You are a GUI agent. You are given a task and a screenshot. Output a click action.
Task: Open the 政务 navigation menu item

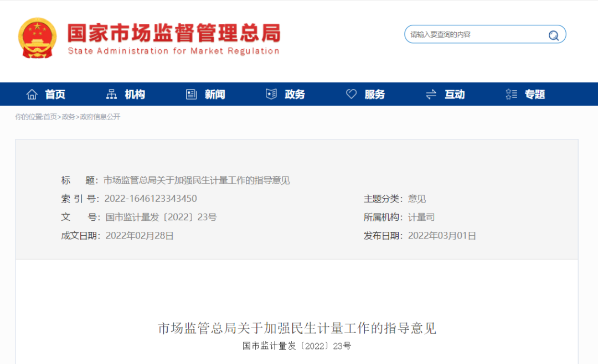(x=295, y=94)
